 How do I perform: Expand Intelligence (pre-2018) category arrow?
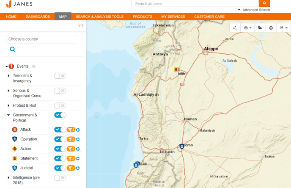click(8, 178)
